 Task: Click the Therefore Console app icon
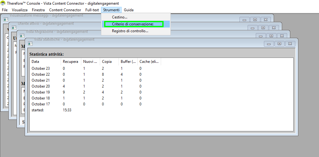point(3,3)
